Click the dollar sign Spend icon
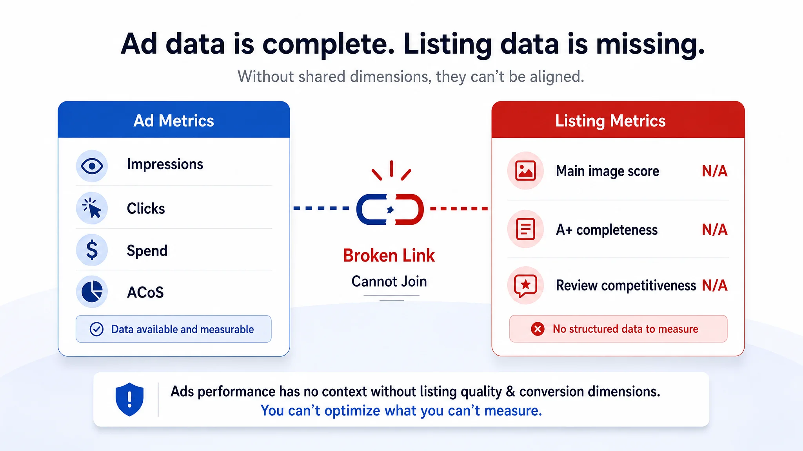Image resolution: width=803 pixels, height=451 pixels. tap(92, 250)
